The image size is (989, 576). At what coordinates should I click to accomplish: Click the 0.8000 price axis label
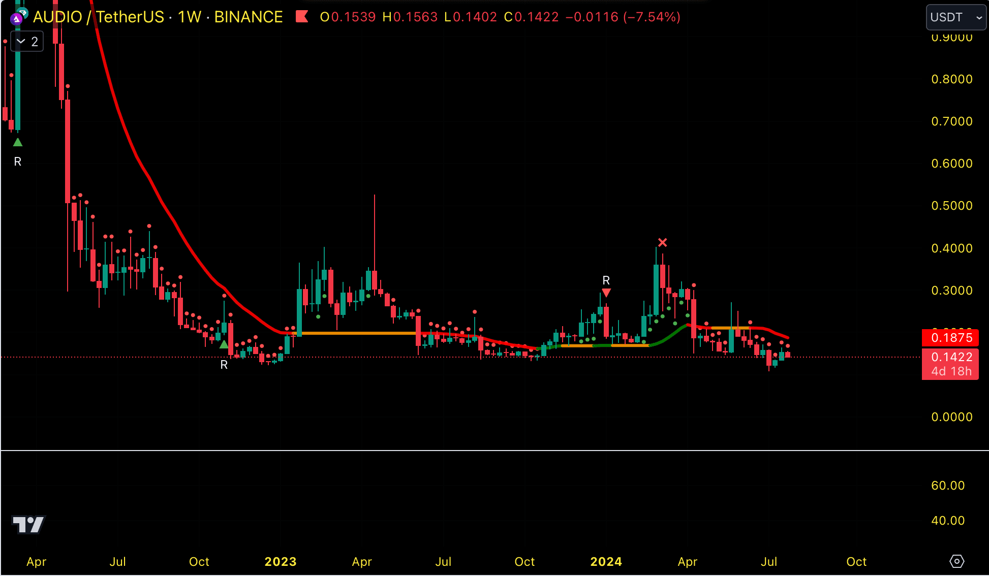click(951, 79)
